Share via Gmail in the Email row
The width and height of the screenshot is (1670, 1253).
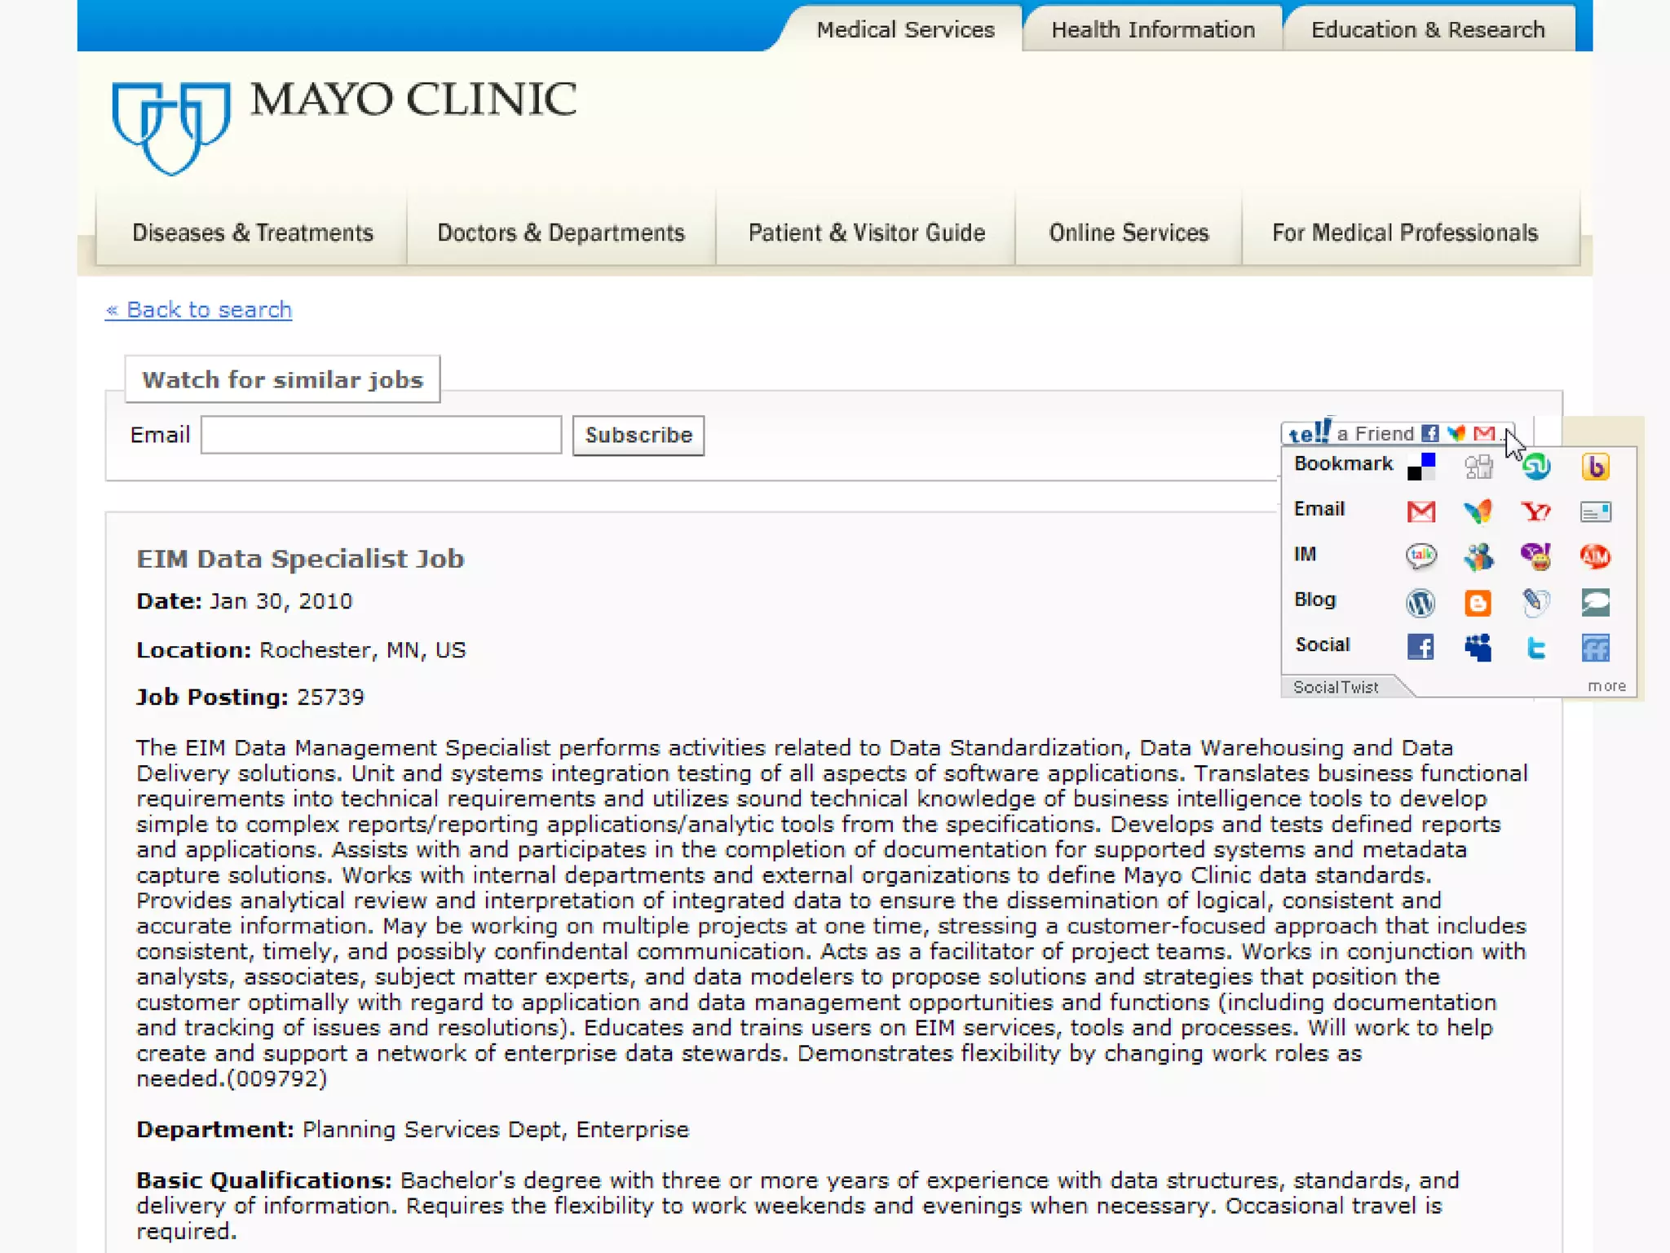(1420, 511)
